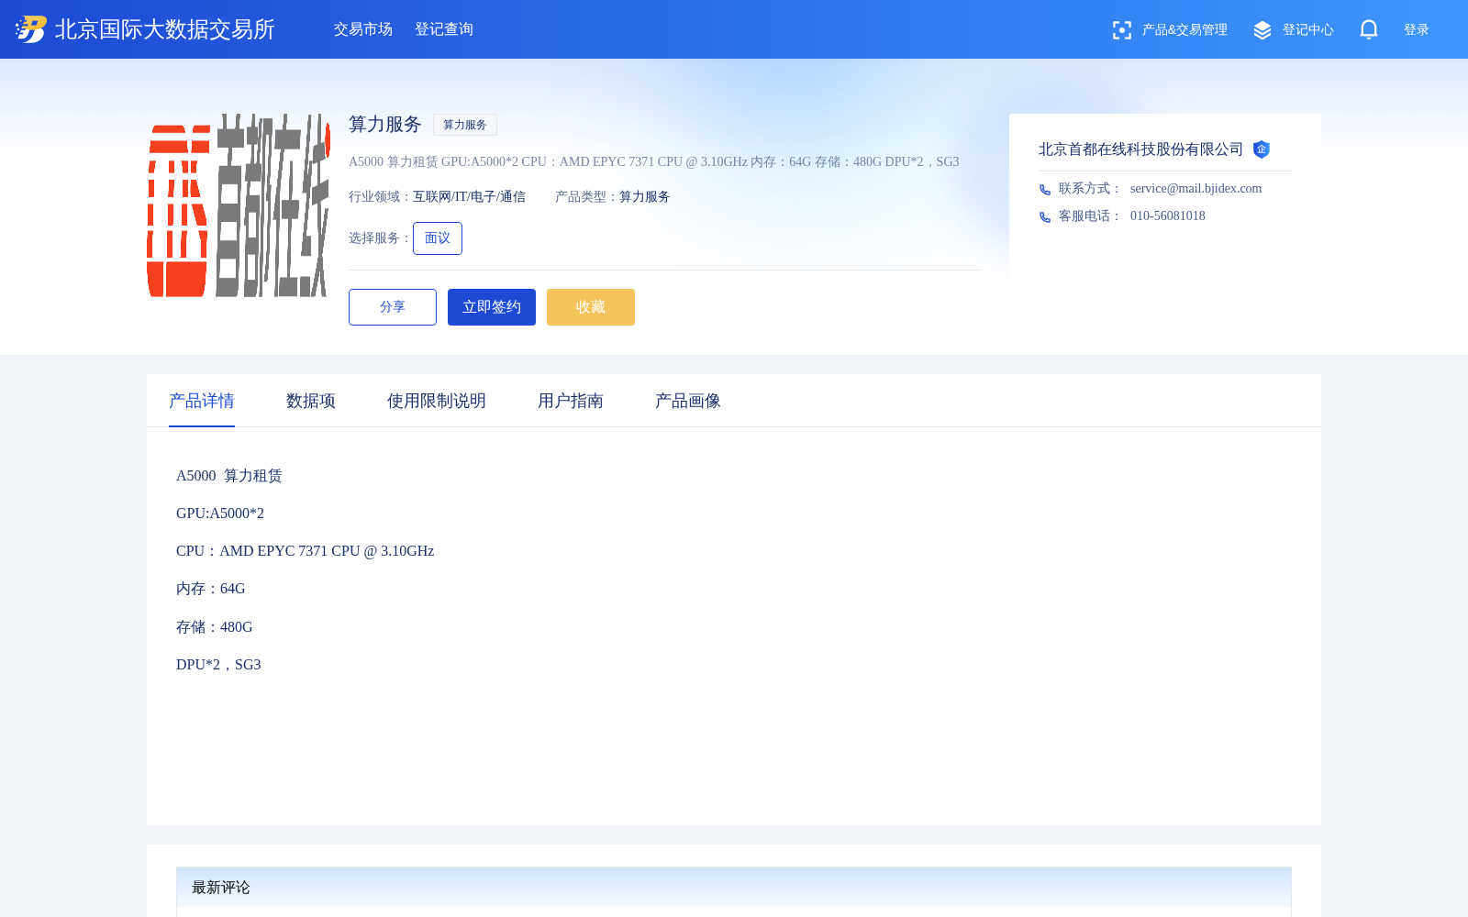Click the 立即签约 button
This screenshot has width=1468, height=917.
point(492,307)
